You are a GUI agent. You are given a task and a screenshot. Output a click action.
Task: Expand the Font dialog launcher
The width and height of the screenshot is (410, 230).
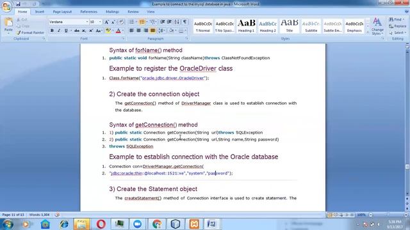(x=124, y=38)
